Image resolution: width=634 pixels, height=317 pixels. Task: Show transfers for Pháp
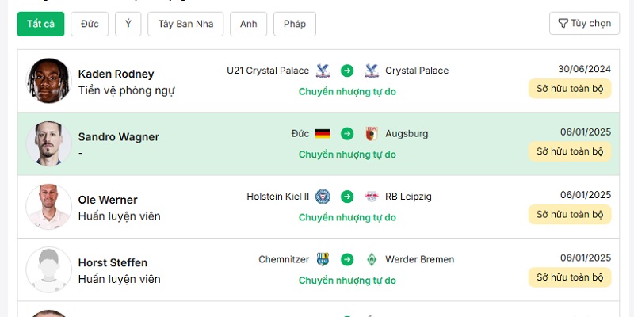point(295,24)
